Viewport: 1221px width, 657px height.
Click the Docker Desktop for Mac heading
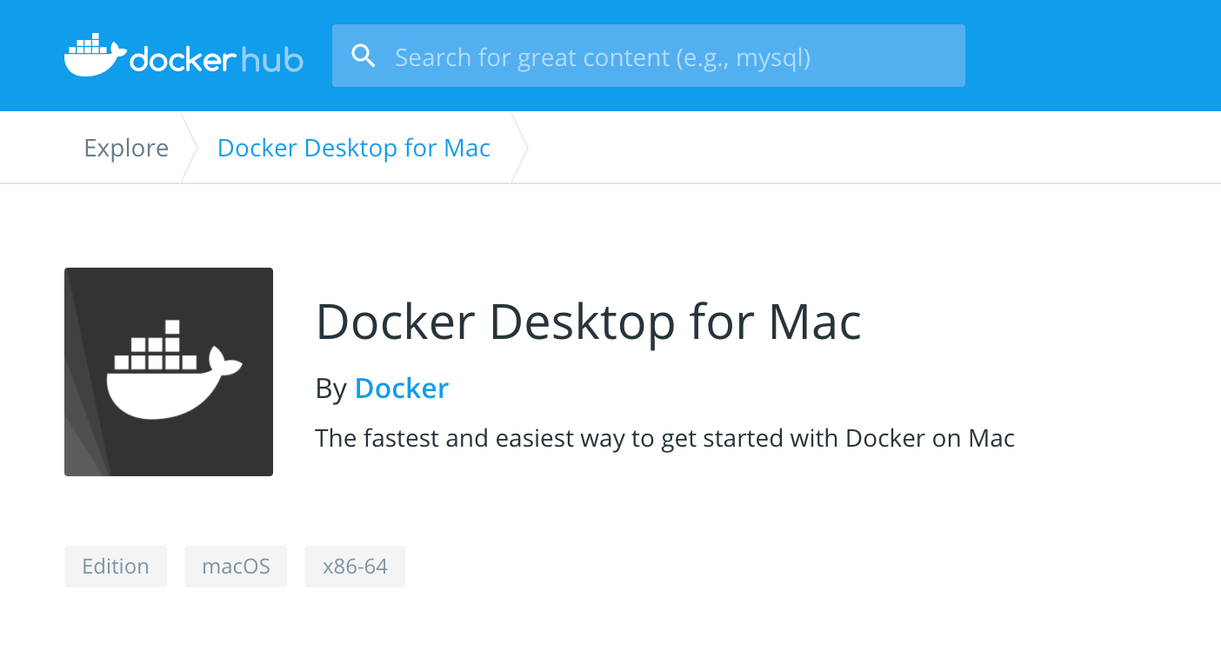[589, 322]
